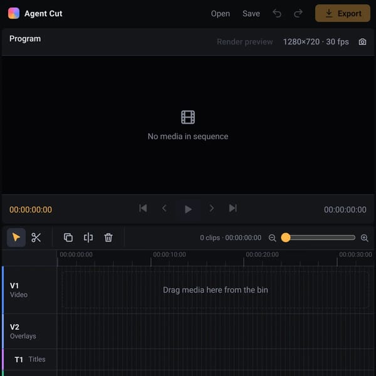Click the Program panel title
Viewport: 376px width, 376px height.
coord(25,39)
